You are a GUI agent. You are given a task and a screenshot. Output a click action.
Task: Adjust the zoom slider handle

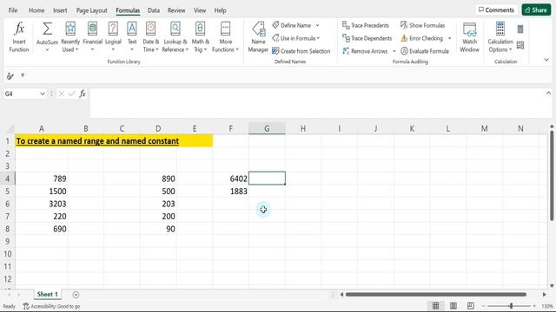pyautogui.click(x=511, y=306)
